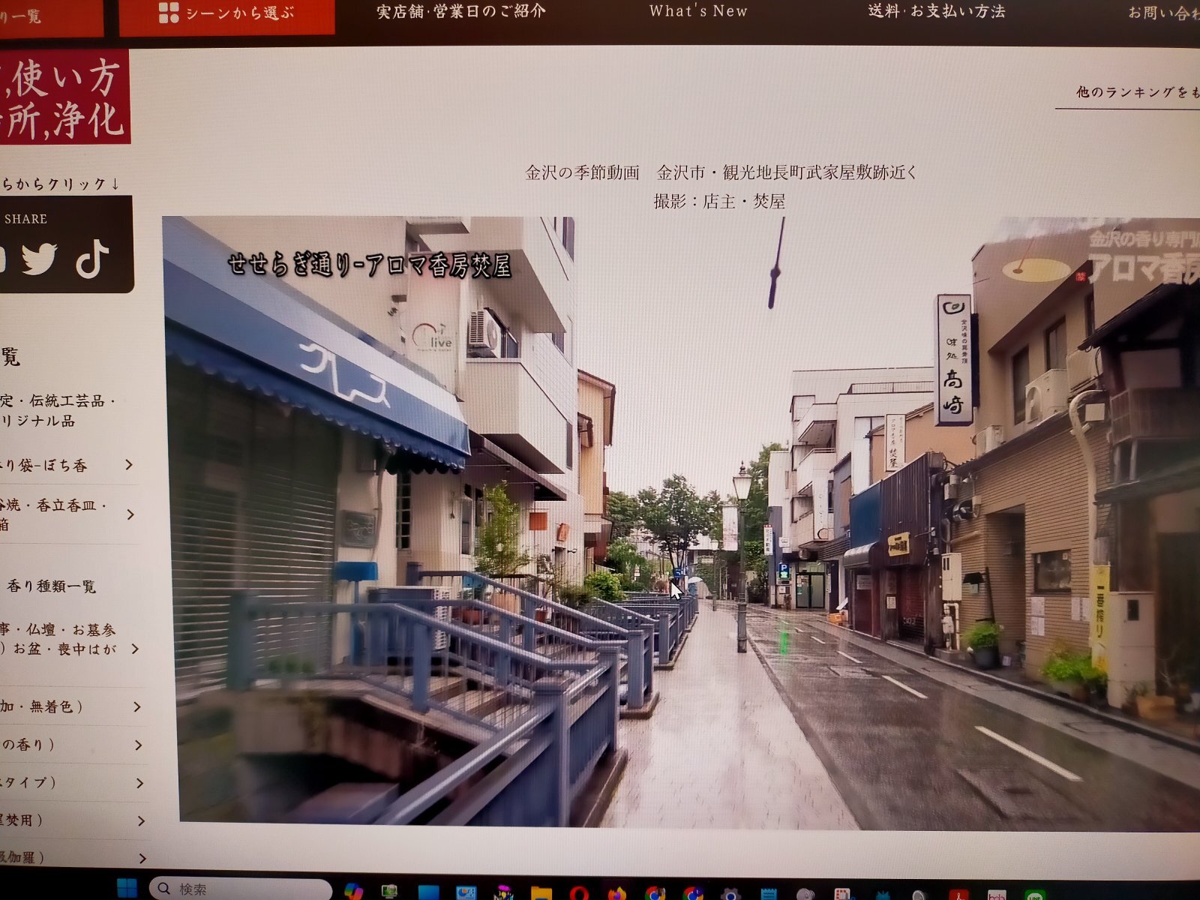Image resolution: width=1200 pixels, height=900 pixels.
Task: Click the grid icon beside シーンから選ぶ
Action: tap(169, 13)
